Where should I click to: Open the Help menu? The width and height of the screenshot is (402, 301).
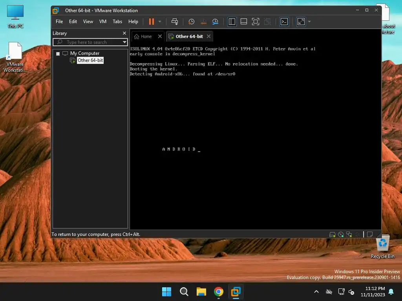[133, 22]
